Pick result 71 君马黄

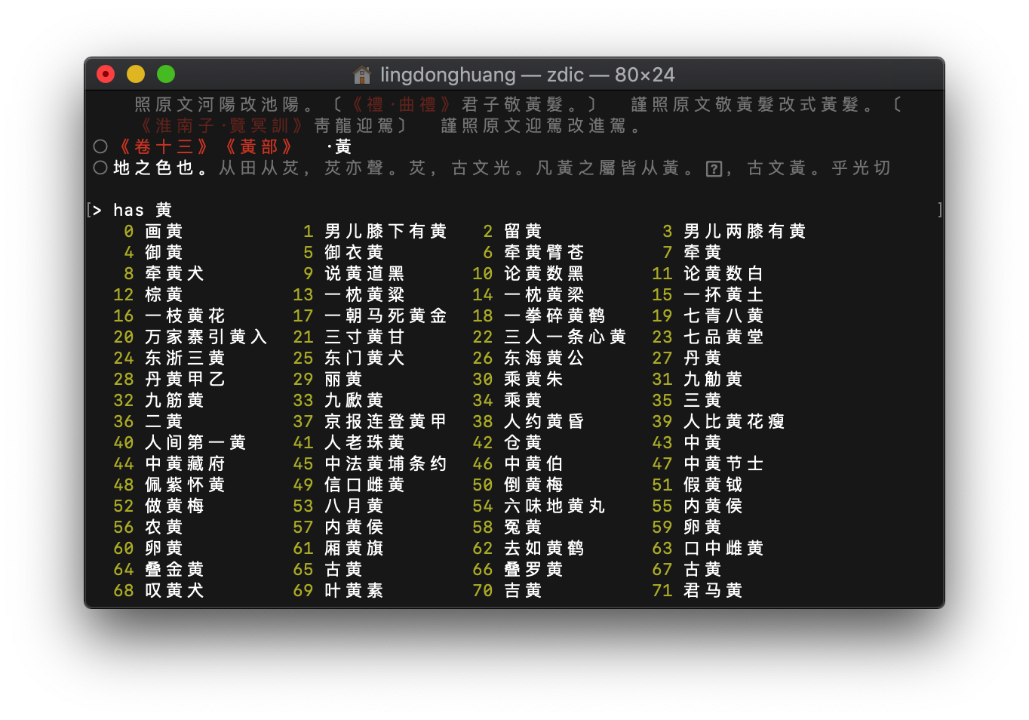click(713, 590)
